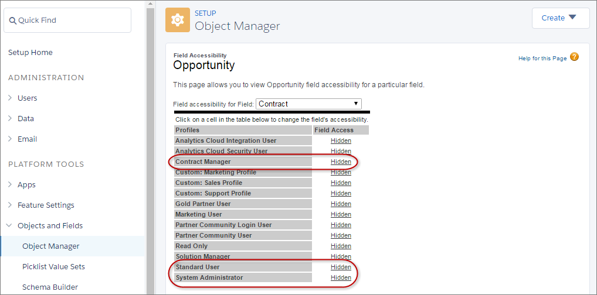The height and width of the screenshot is (295, 597).
Task: Click the Field Access column header
Action: (x=341, y=130)
